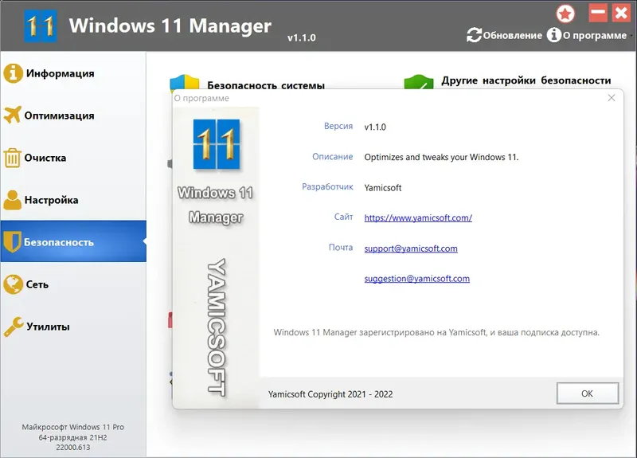The height and width of the screenshot is (458, 637).
Task: Click the registration status message text
Action: [436, 332]
